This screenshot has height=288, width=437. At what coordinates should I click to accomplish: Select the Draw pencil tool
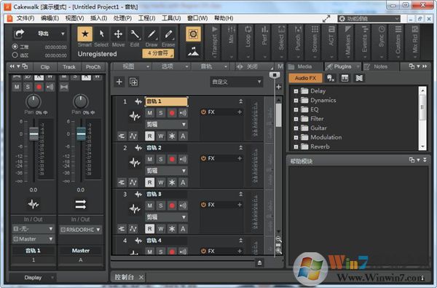point(151,34)
